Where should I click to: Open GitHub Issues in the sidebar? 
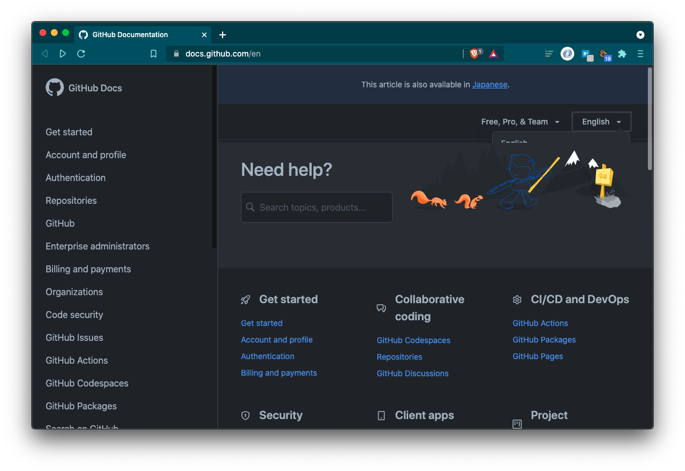tap(74, 337)
